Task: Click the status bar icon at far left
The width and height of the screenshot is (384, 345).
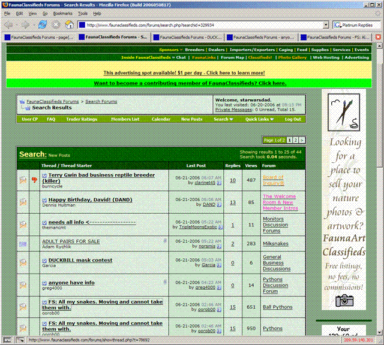Action: [7, 340]
